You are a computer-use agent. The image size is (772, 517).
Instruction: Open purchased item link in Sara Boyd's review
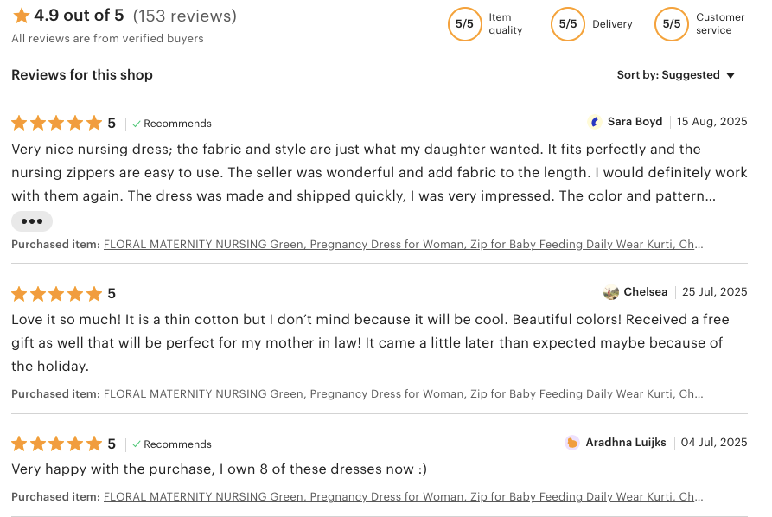tap(403, 245)
